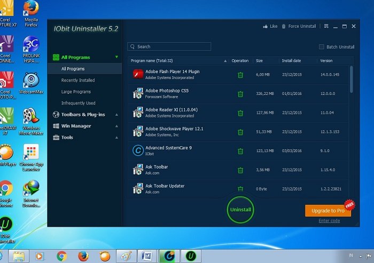Viewport: 374px width, 263px height.
Task: Enable the Batch Uninstall checkbox
Action: click(322, 47)
